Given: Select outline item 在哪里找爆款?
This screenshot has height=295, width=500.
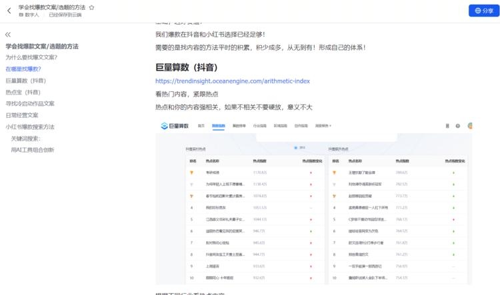Looking at the screenshot, I should pos(23,69).
